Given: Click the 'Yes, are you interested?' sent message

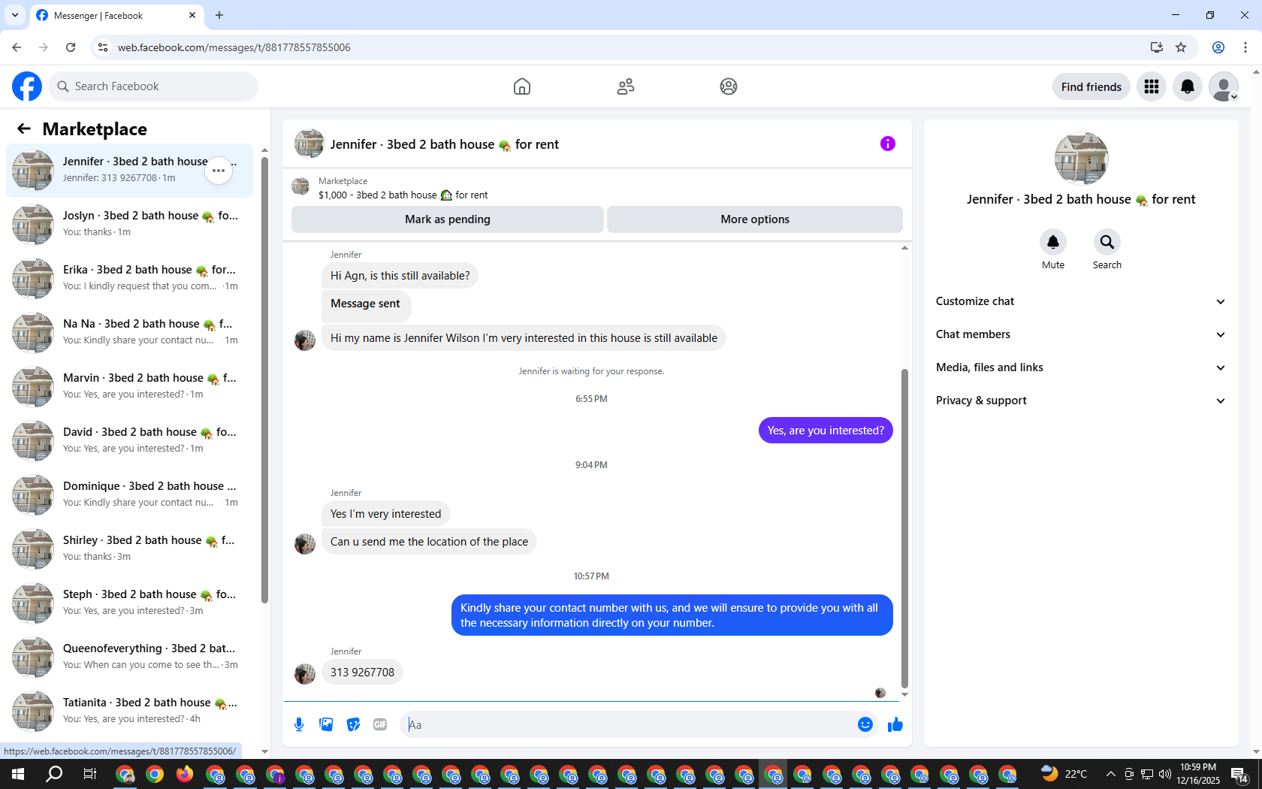Looking at the screenshot, I should [826, 431].
